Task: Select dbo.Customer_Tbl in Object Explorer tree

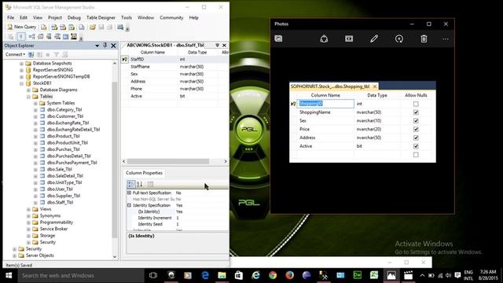Action: coord(65,116)
